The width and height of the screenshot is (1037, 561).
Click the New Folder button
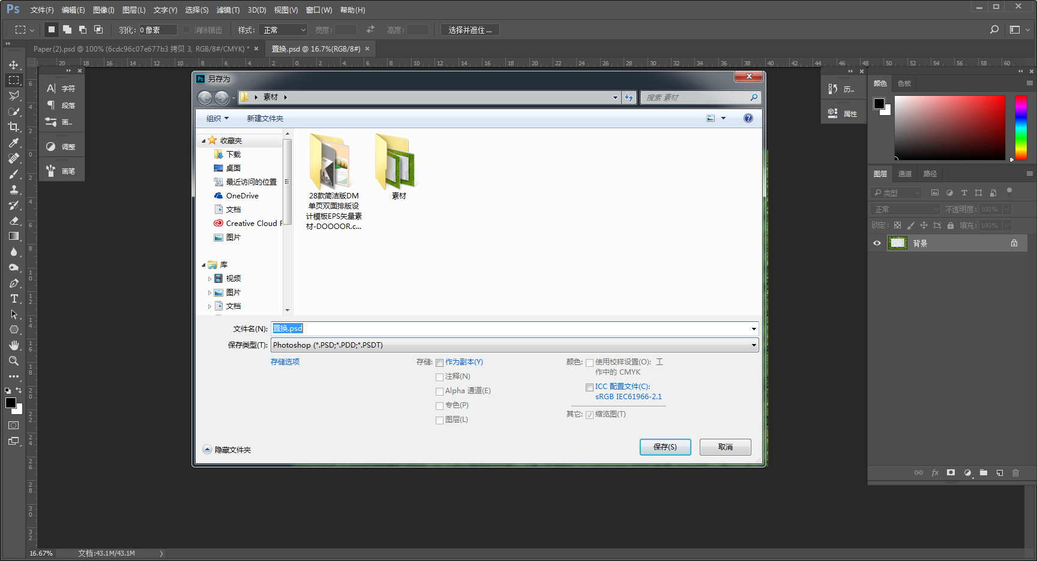click(x=265, y=119)
